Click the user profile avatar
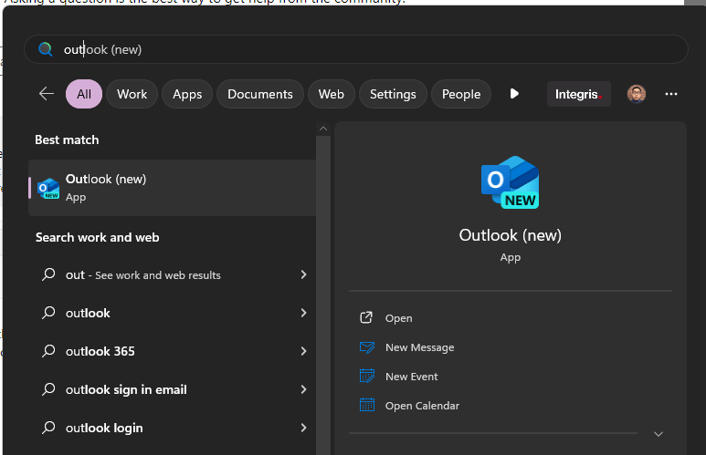This screenshot has height=455, width=706. tap(637, 94)
